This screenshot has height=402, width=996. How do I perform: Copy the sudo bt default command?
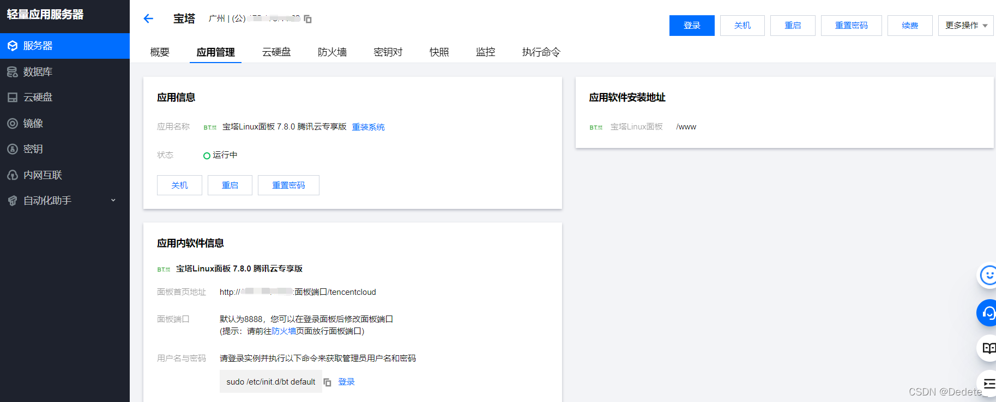(x=327, y=382)
